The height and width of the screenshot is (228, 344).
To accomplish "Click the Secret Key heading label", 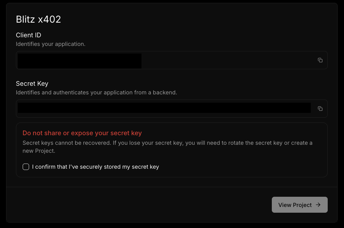I will click(x=32, y=84).
